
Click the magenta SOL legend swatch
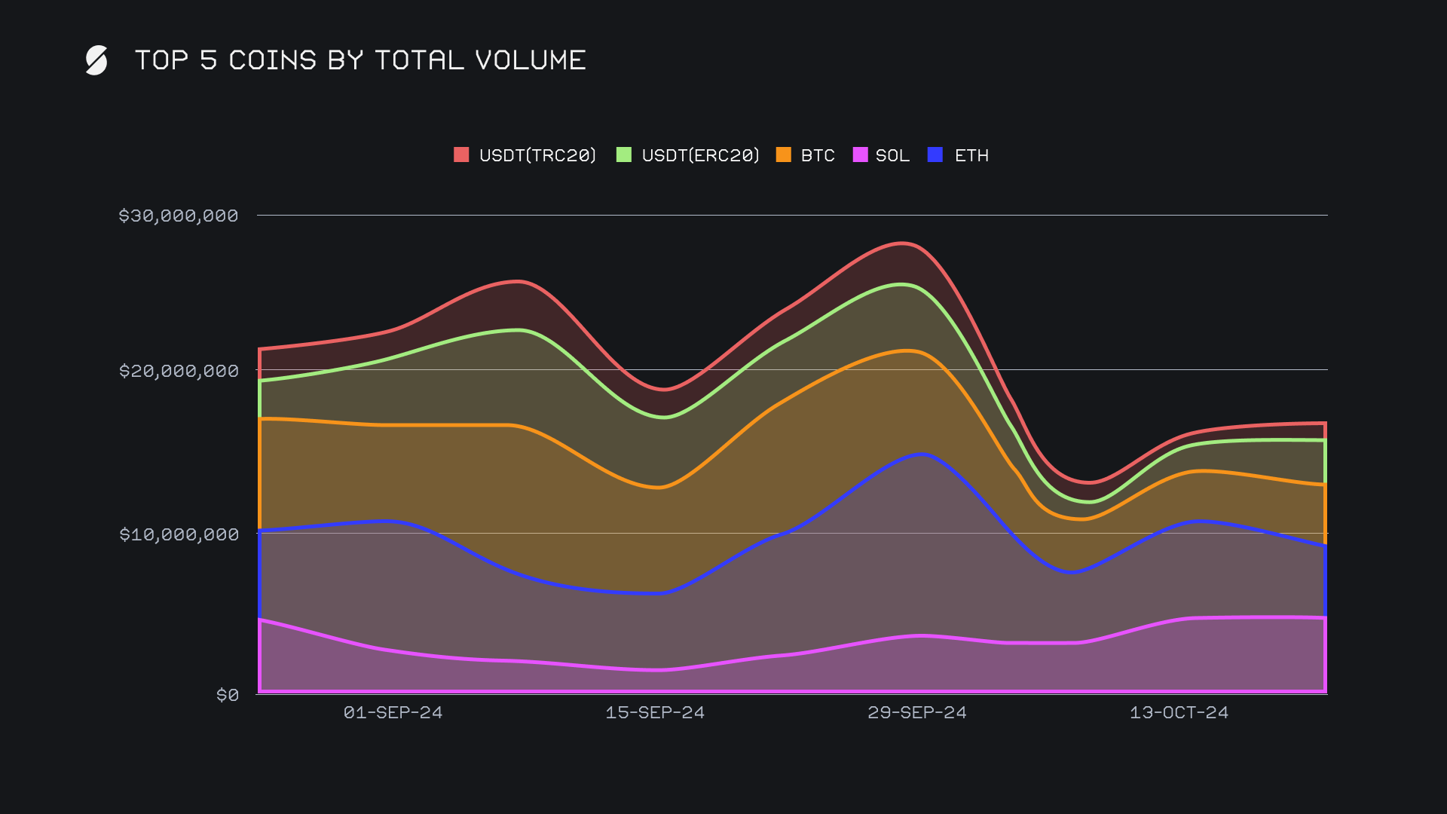(x=860, y=155)
